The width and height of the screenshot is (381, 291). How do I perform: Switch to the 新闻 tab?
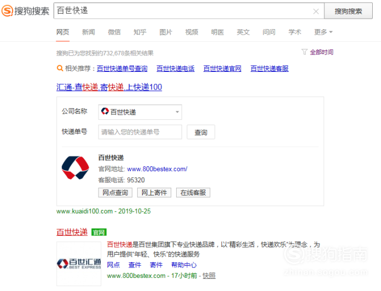pyautogui.click(x=89, y=32)
